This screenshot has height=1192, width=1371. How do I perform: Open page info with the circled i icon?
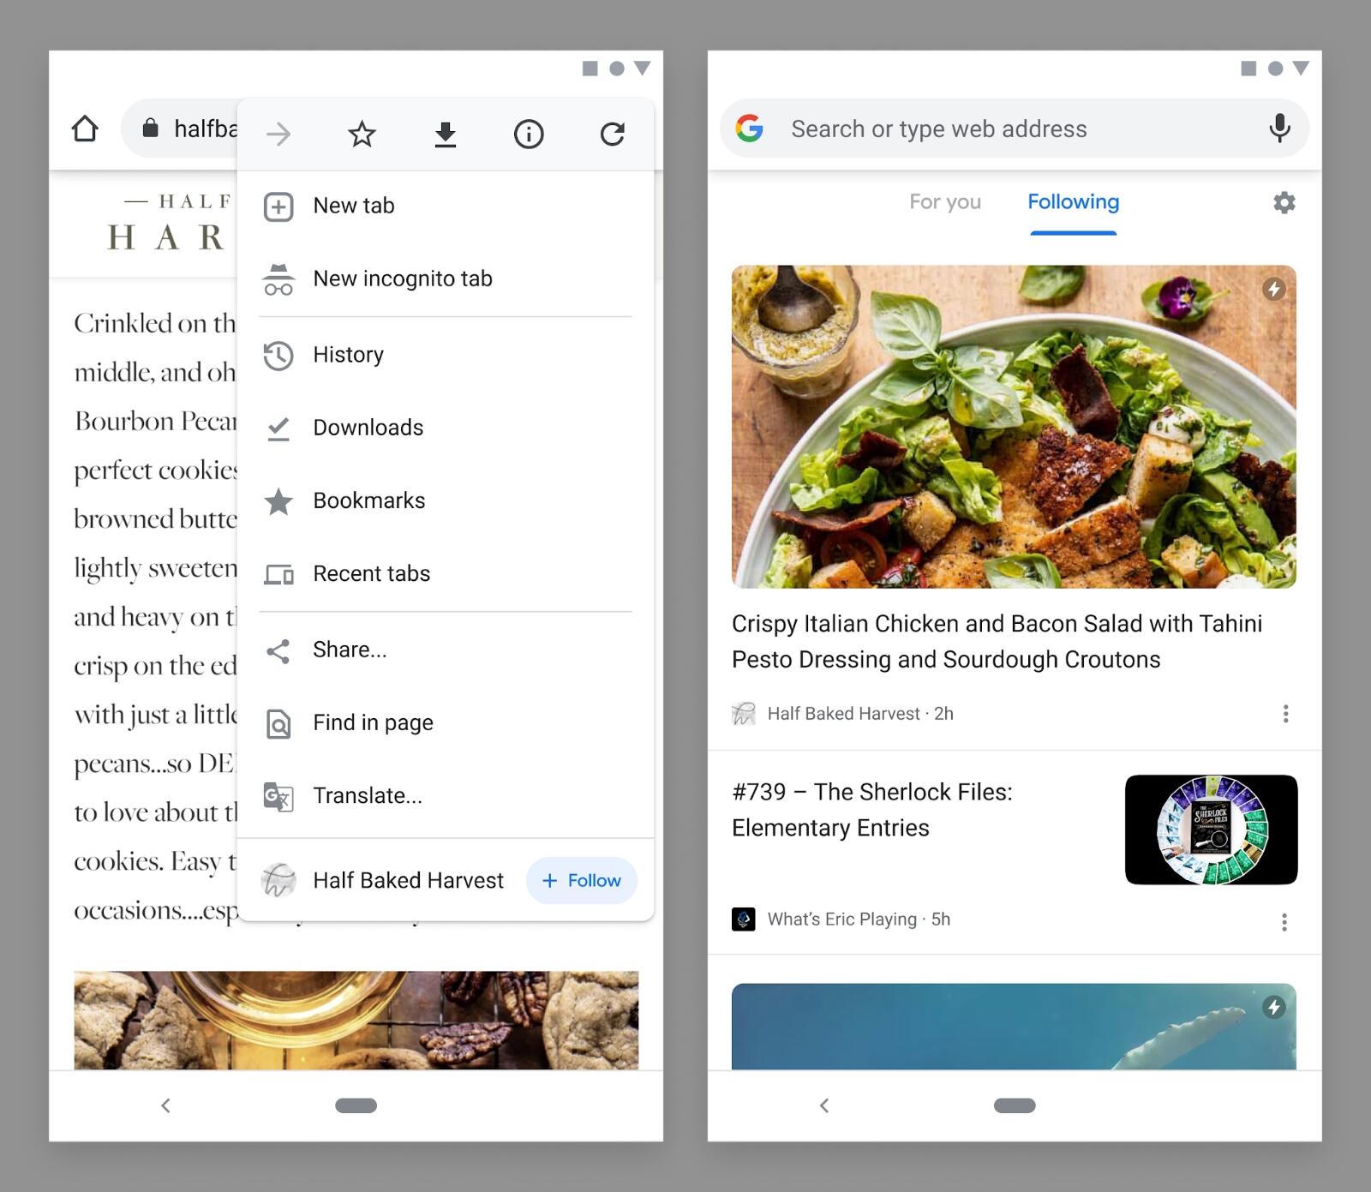click(529, 135)
